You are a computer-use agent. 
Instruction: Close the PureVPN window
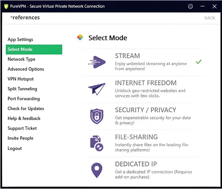[x=214, y=6]
